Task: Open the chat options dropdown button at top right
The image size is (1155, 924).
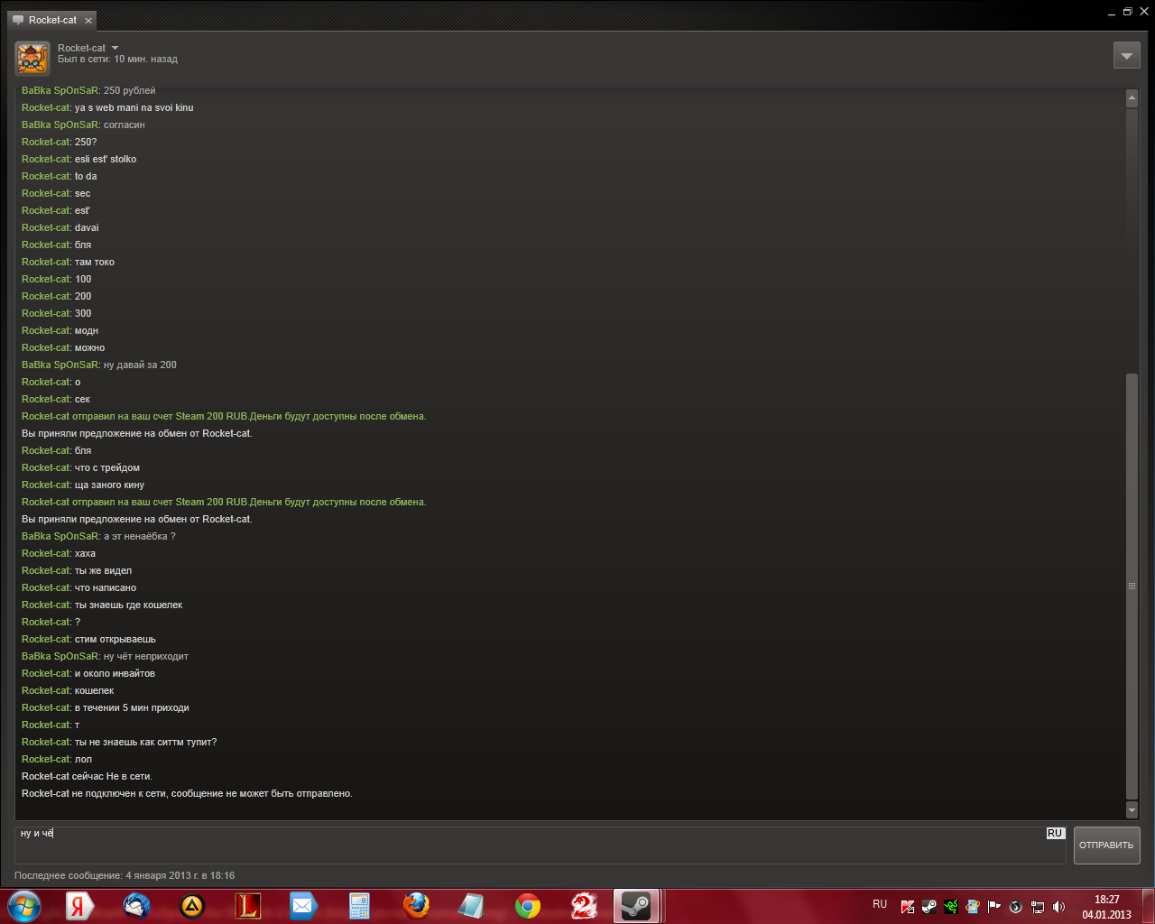Action: pyautogui.click(x=1126, y=55)
